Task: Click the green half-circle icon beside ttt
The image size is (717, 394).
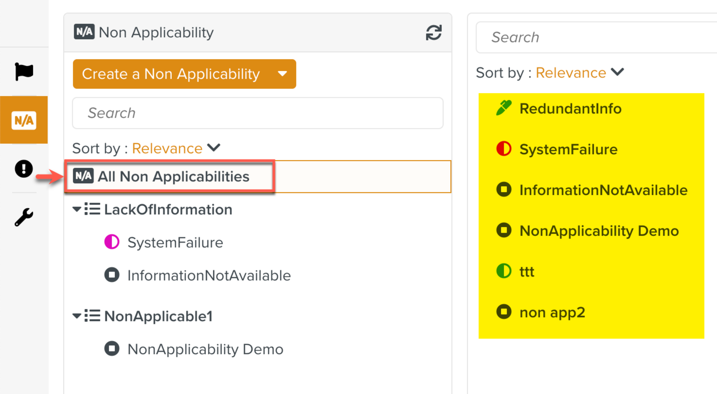Action: click(x=504, y=271)
